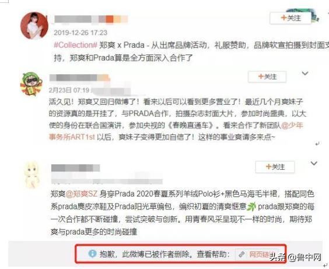Follow the second post's author
The width and height of the screenshot is (329, 269).
pyautogui.click(x=267, y=77)
